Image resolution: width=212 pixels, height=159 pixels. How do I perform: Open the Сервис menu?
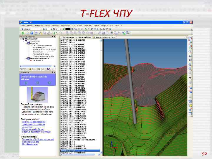[x=96, y=26]
